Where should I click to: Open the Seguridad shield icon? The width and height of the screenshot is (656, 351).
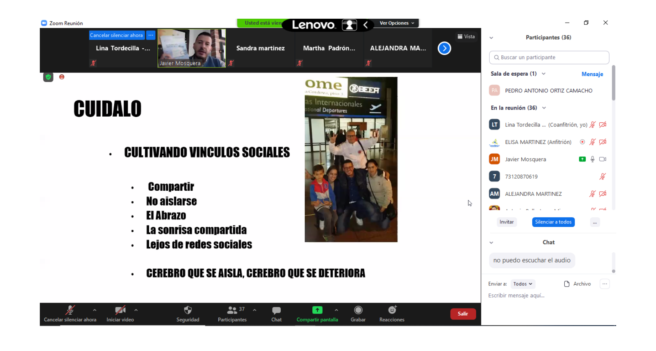(x=188, y=310)
